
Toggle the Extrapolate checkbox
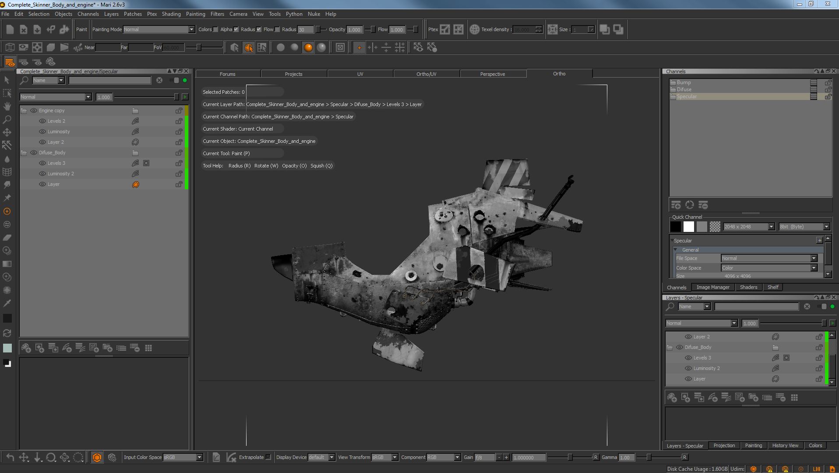[x=268, y=457]
